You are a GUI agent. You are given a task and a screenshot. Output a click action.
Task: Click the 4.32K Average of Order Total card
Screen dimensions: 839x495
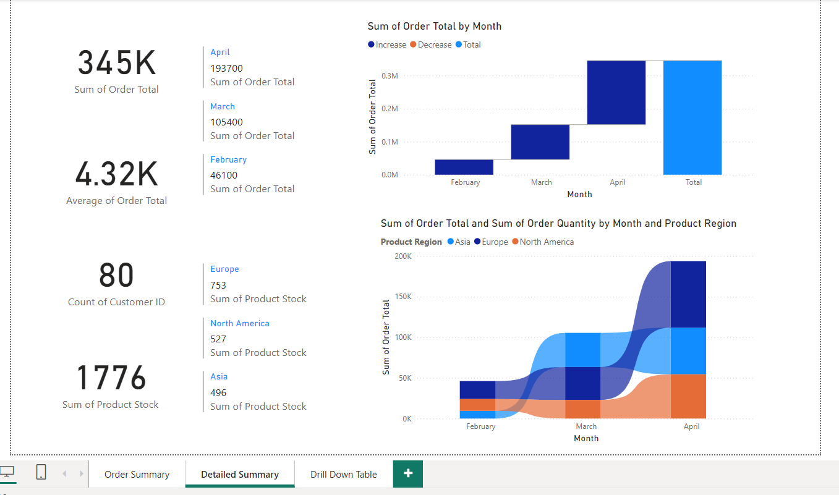[116, 182]
